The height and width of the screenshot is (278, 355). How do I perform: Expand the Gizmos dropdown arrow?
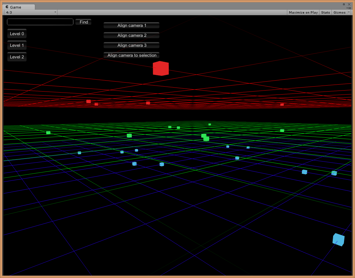click(x=349, y=12)
